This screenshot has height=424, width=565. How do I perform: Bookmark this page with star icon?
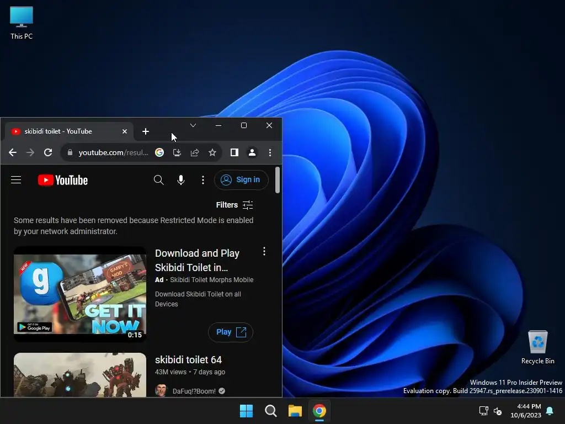click(x=212, y=152)
